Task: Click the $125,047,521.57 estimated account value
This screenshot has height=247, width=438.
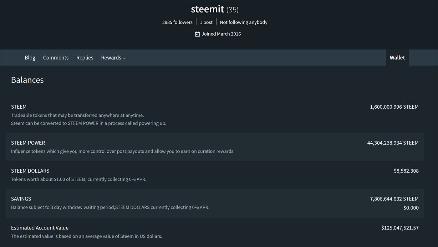Action: [400, 228]
